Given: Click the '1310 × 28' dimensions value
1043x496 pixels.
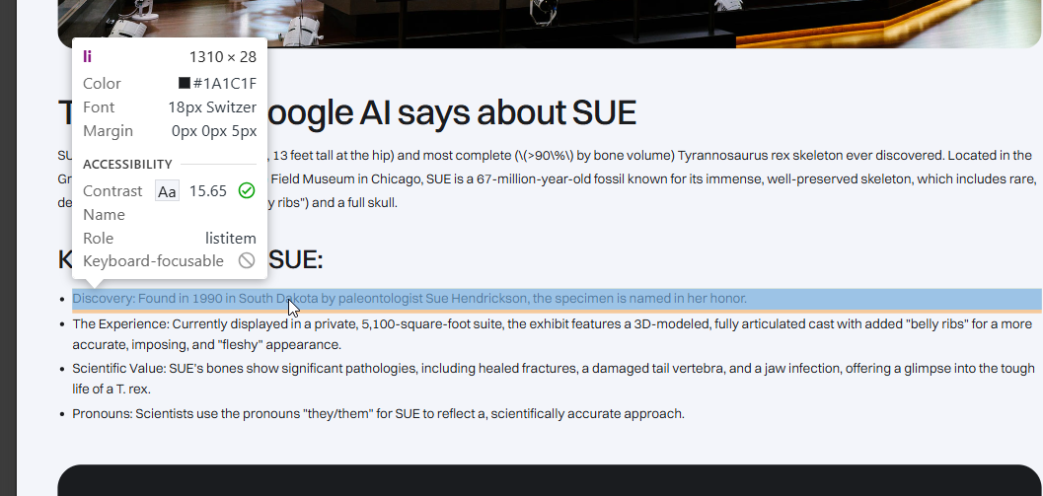Looking at the screenshot, I should tap(223, 57).
